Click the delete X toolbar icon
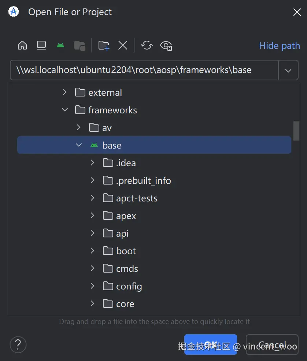The width and height of the screenshot is (307, 361). (123, 45)
